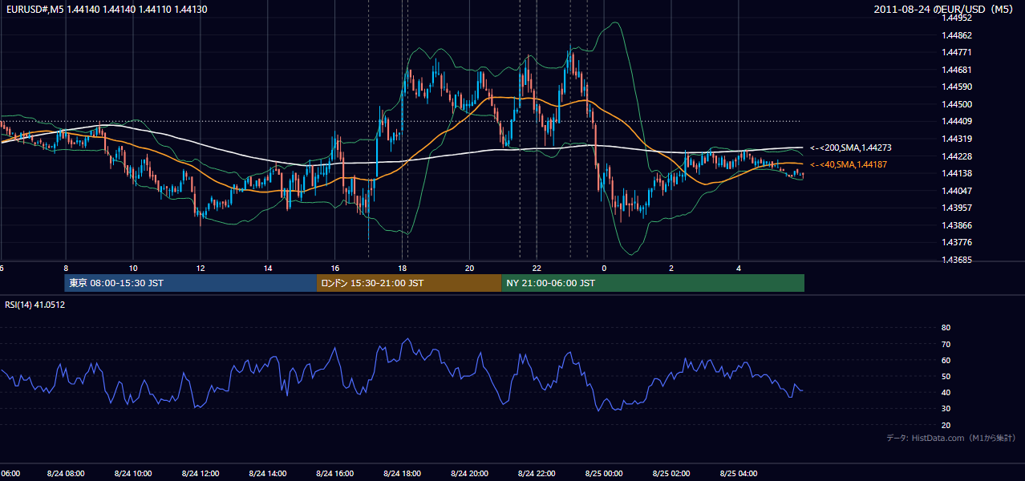
Task: Click hour marker 8 under price chart
Action: [66, 268]
